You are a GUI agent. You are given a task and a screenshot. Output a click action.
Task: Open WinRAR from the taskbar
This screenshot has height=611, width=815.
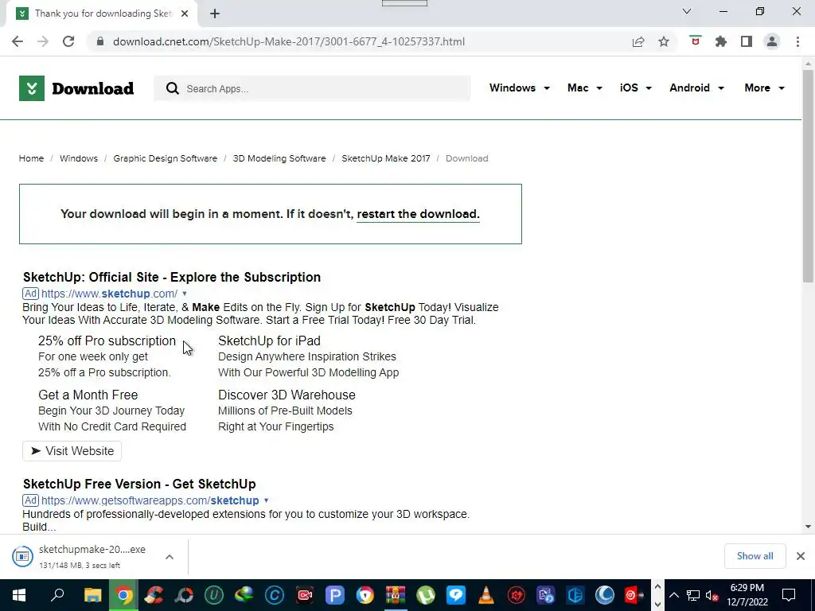click(x=395, y=595)
